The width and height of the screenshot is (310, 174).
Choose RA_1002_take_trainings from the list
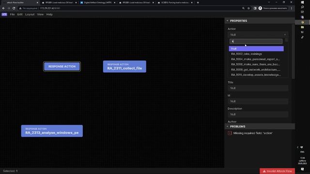point(256,54)
